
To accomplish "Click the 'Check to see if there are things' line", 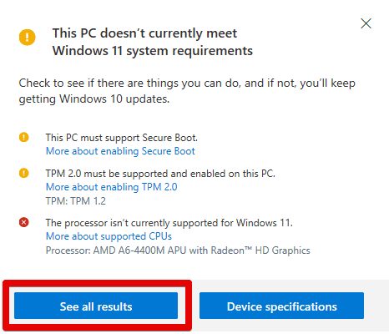I will (x=187, y=83).
